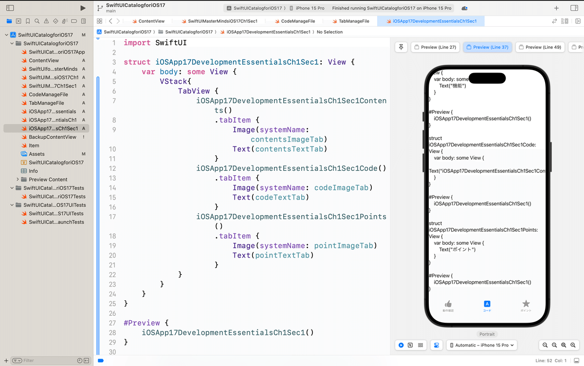Collapse the SwiftUICatal...riOS17Tests group

12,188
